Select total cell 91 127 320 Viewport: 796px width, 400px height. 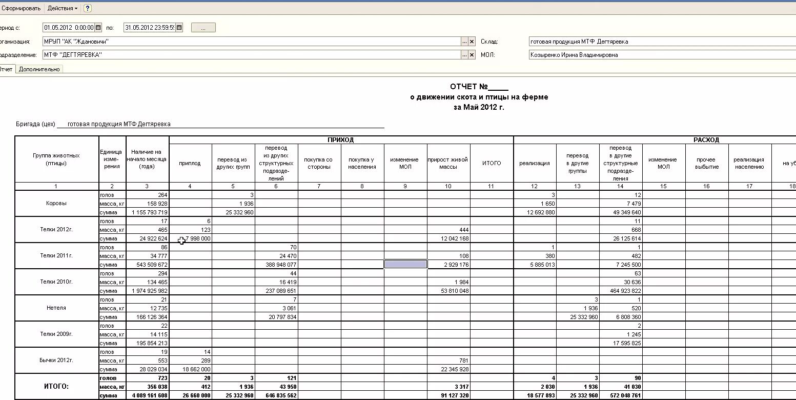(448, 395)
